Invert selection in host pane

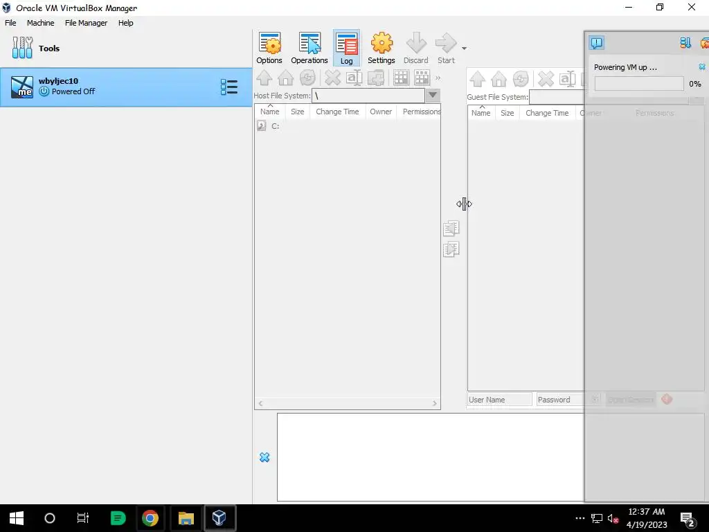422,78
